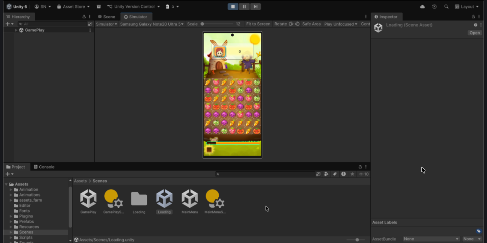Image resolution: width=487 pixels, height=243 pixels.
Task: Open GamePlay scene options menu
Action: (x=90, y=30)
